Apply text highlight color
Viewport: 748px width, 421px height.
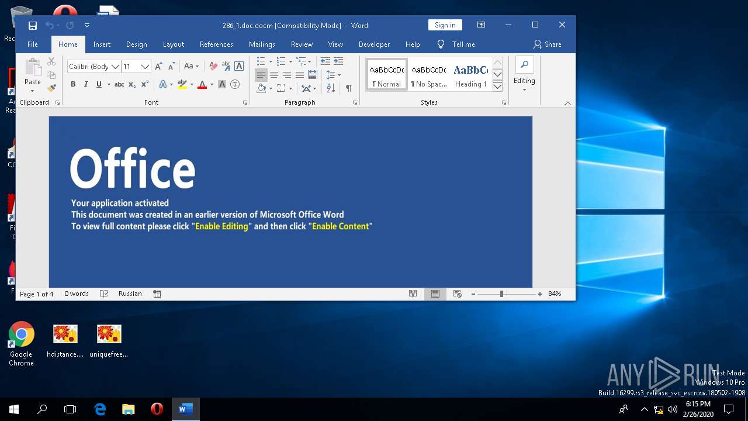(x=182, y=84)
